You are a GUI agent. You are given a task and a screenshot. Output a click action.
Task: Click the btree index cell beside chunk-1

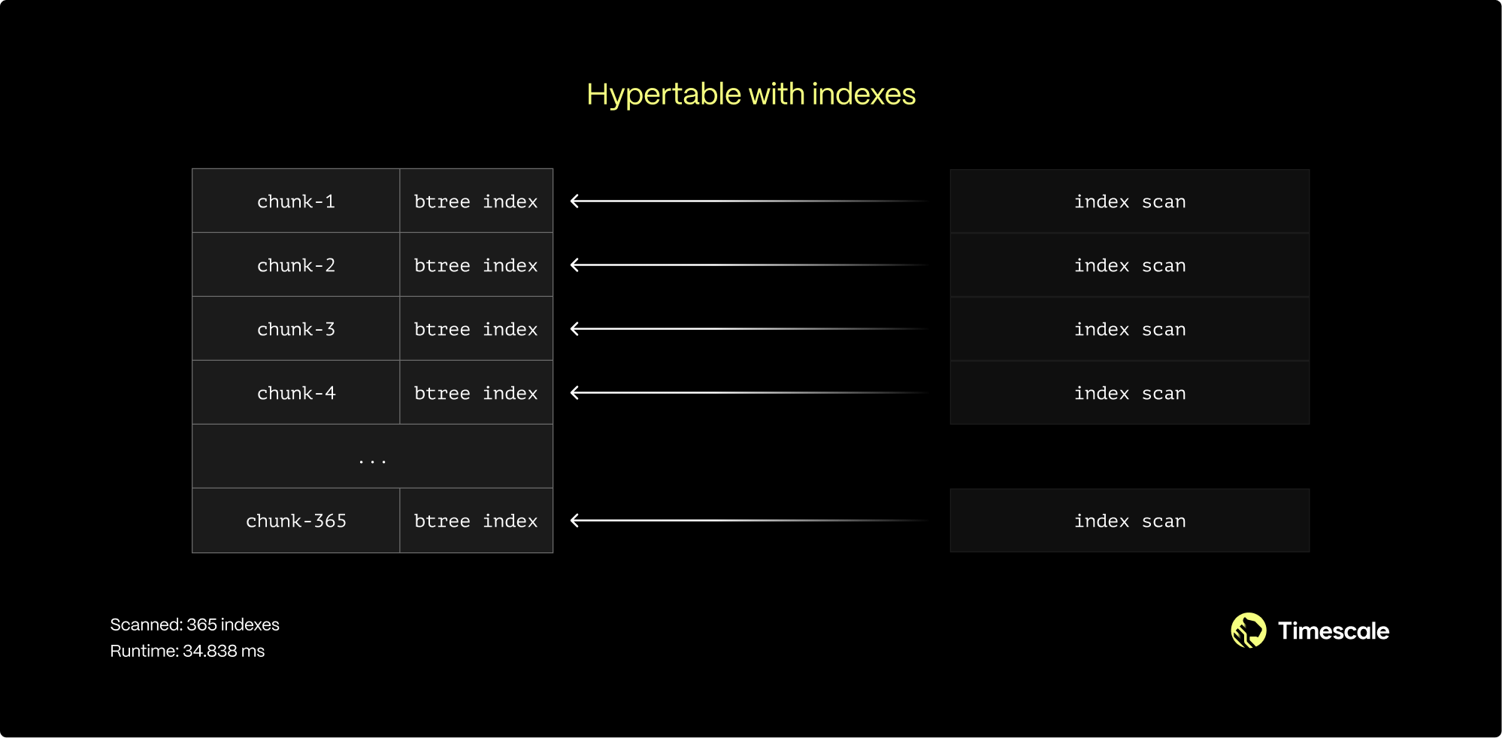click(x=476, y=201)
